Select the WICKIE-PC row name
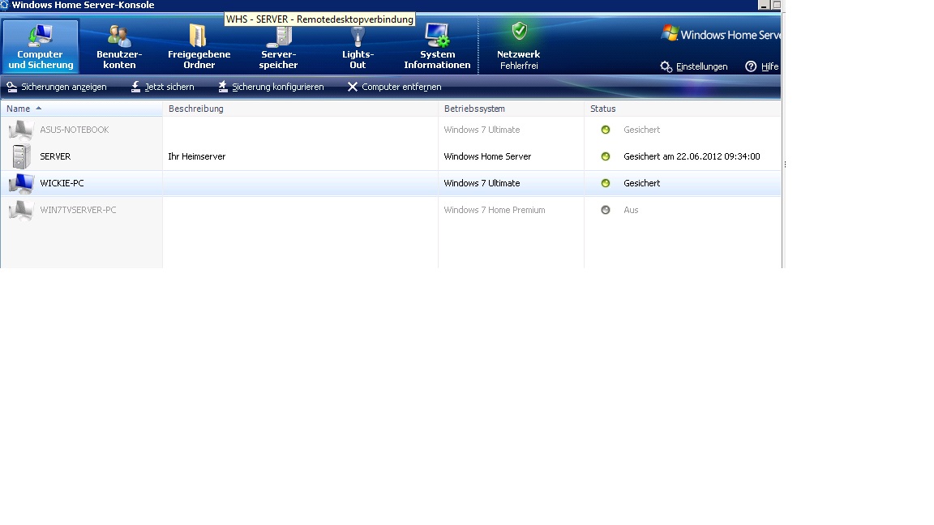 (62, 183)
